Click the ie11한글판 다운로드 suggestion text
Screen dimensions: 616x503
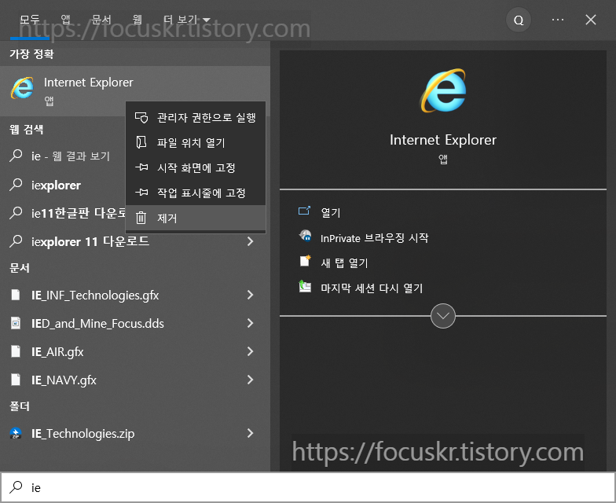click(x=79, y=213)
